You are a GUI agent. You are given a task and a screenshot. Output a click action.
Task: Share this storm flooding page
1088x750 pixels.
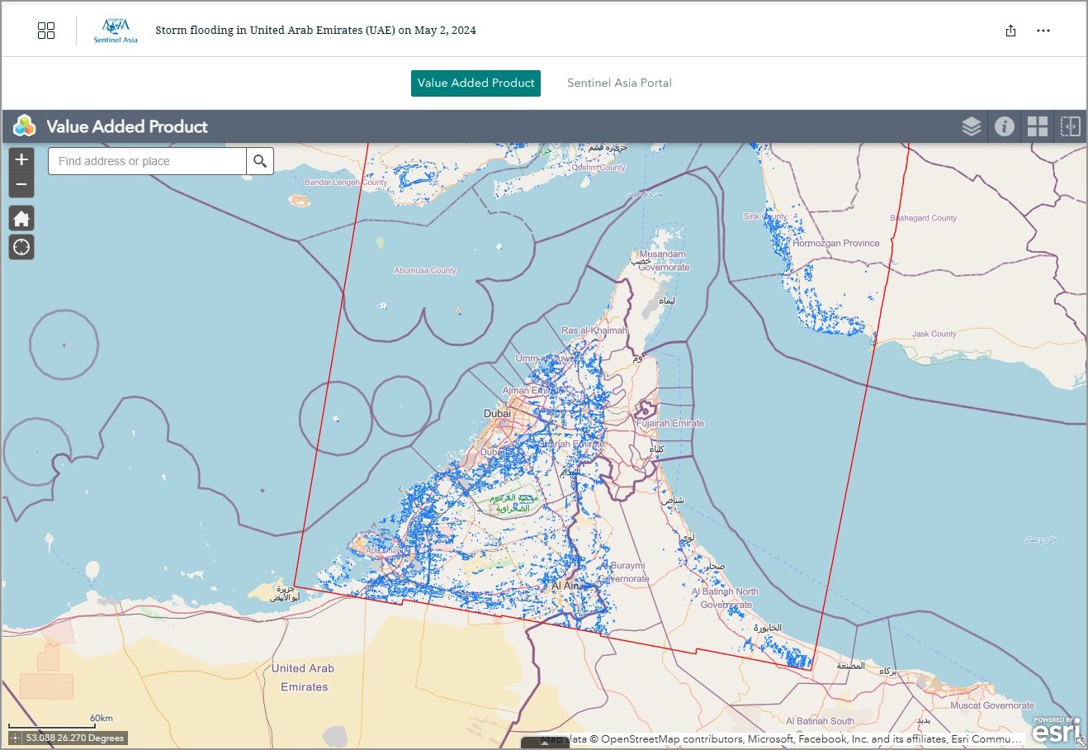click(1010, 31)
